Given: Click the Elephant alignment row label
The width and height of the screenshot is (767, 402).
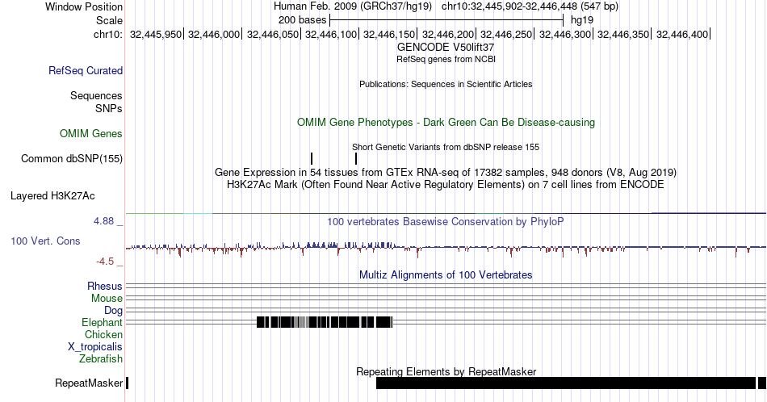Looking at the screenshot, I should [x=102, y=322].
